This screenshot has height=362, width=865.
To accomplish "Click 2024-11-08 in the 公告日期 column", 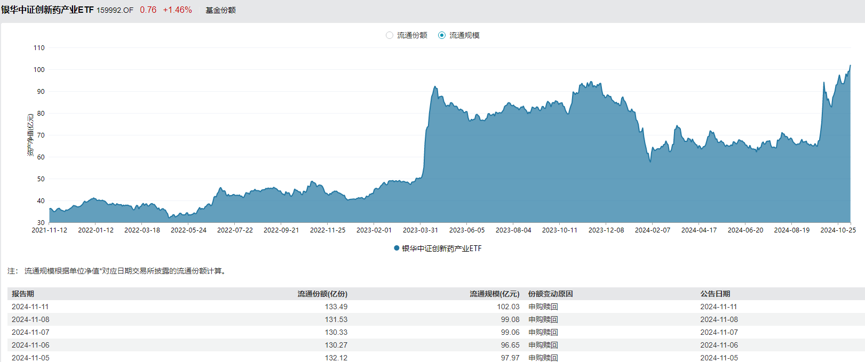I will [719, 319].
